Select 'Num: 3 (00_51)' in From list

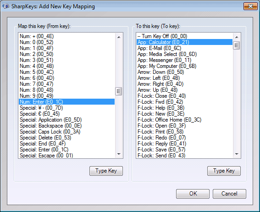coord(67,60)
